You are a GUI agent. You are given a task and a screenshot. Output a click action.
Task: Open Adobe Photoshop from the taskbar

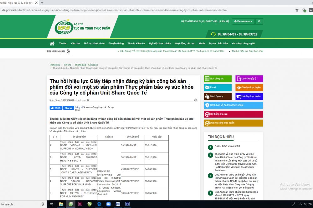[x=127, y=204]
